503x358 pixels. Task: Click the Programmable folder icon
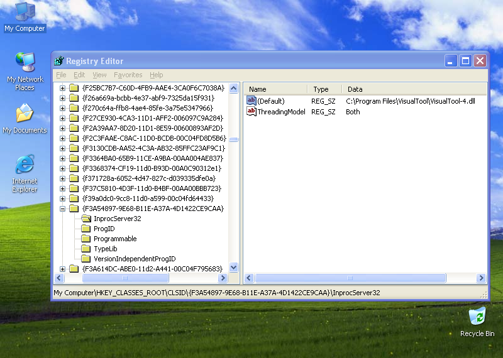(x=86, y=239)
